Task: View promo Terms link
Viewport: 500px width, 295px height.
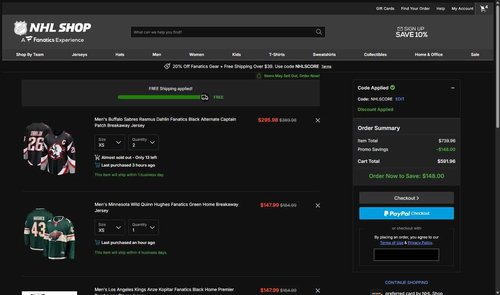Action: click(x=326, y=67)
